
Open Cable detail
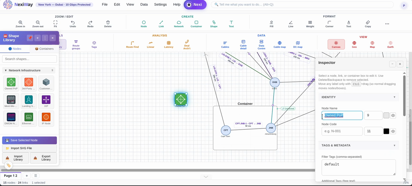(x=243, y=45)
